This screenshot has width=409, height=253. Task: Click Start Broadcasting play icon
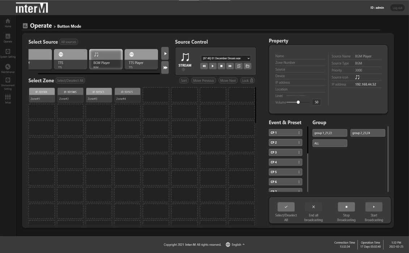click(374, 207)
